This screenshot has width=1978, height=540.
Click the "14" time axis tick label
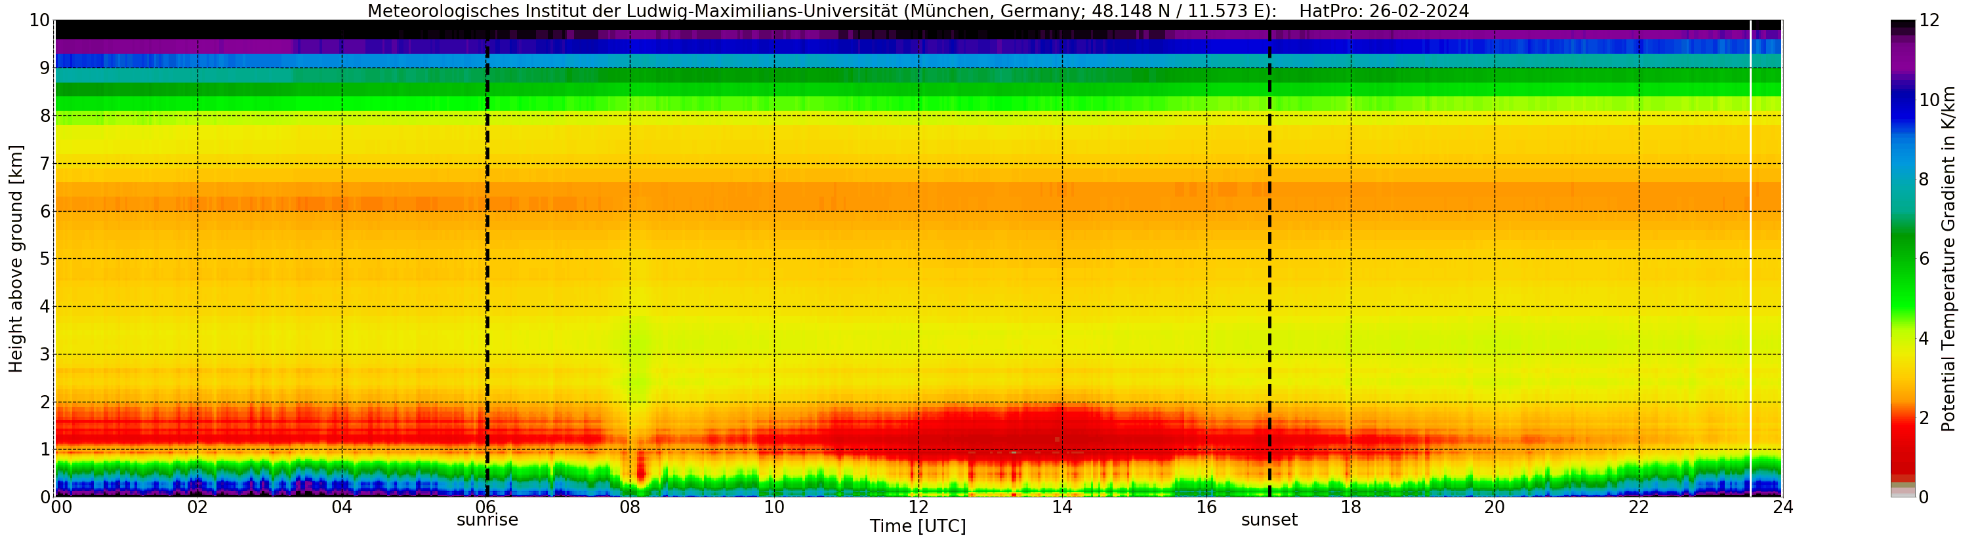tap(1062, 507)
